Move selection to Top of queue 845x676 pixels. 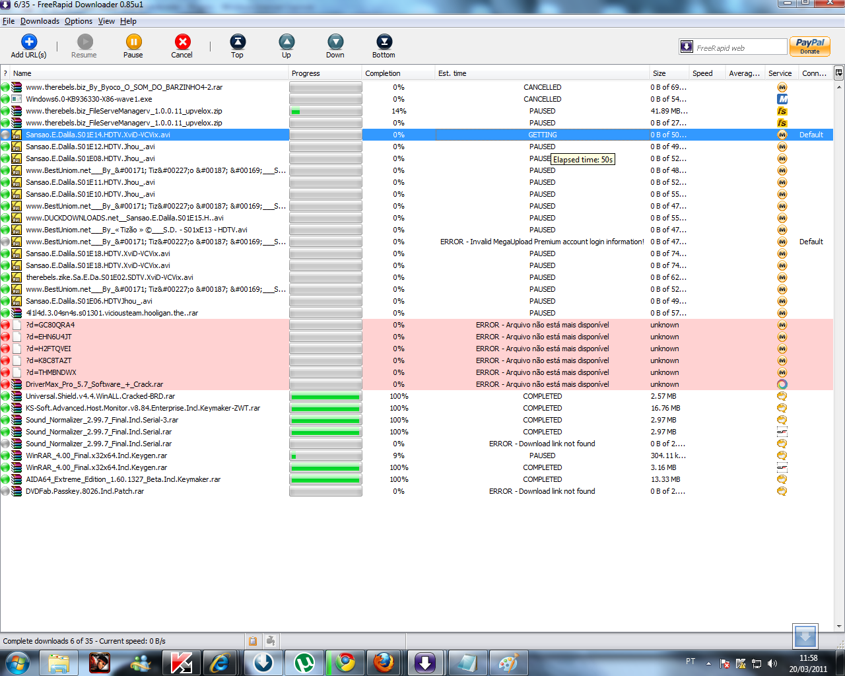tap(238, 42)
